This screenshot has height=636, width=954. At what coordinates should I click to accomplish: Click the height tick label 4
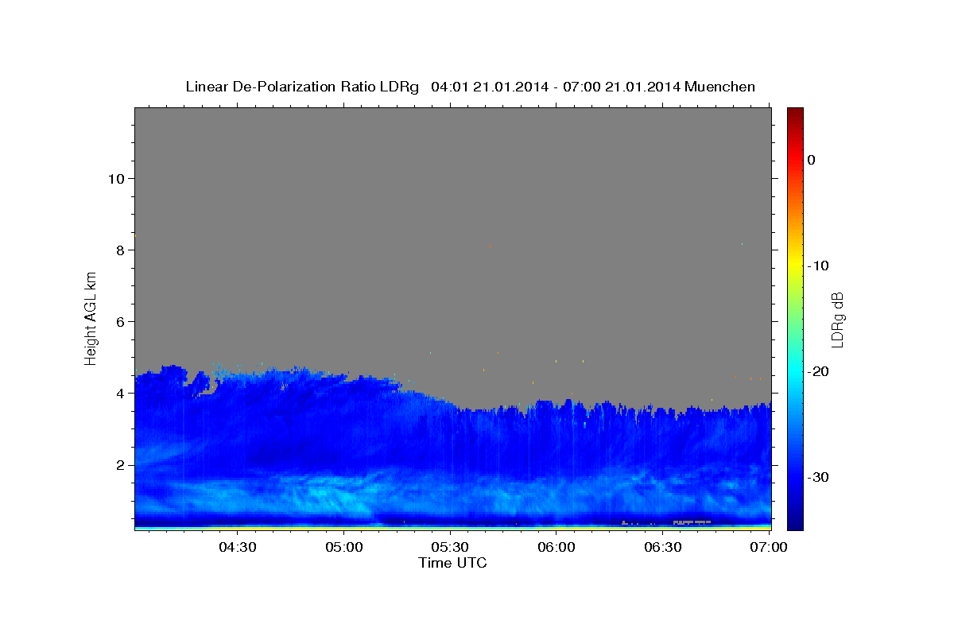click(118, 393)
